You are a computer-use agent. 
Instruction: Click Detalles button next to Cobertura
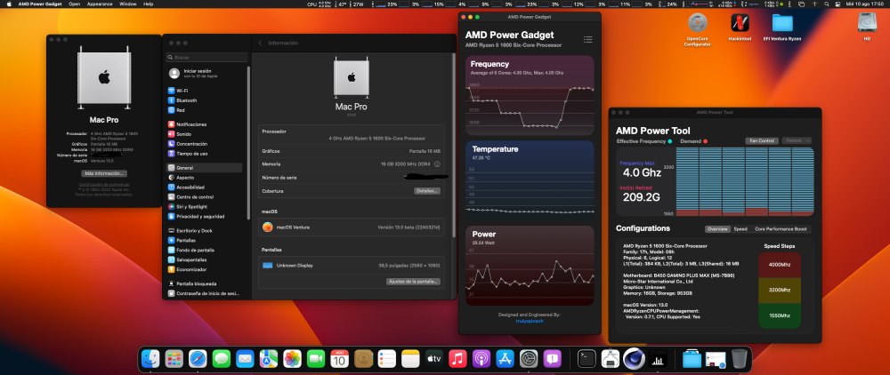pyautogui.click(x=427, y=191)
